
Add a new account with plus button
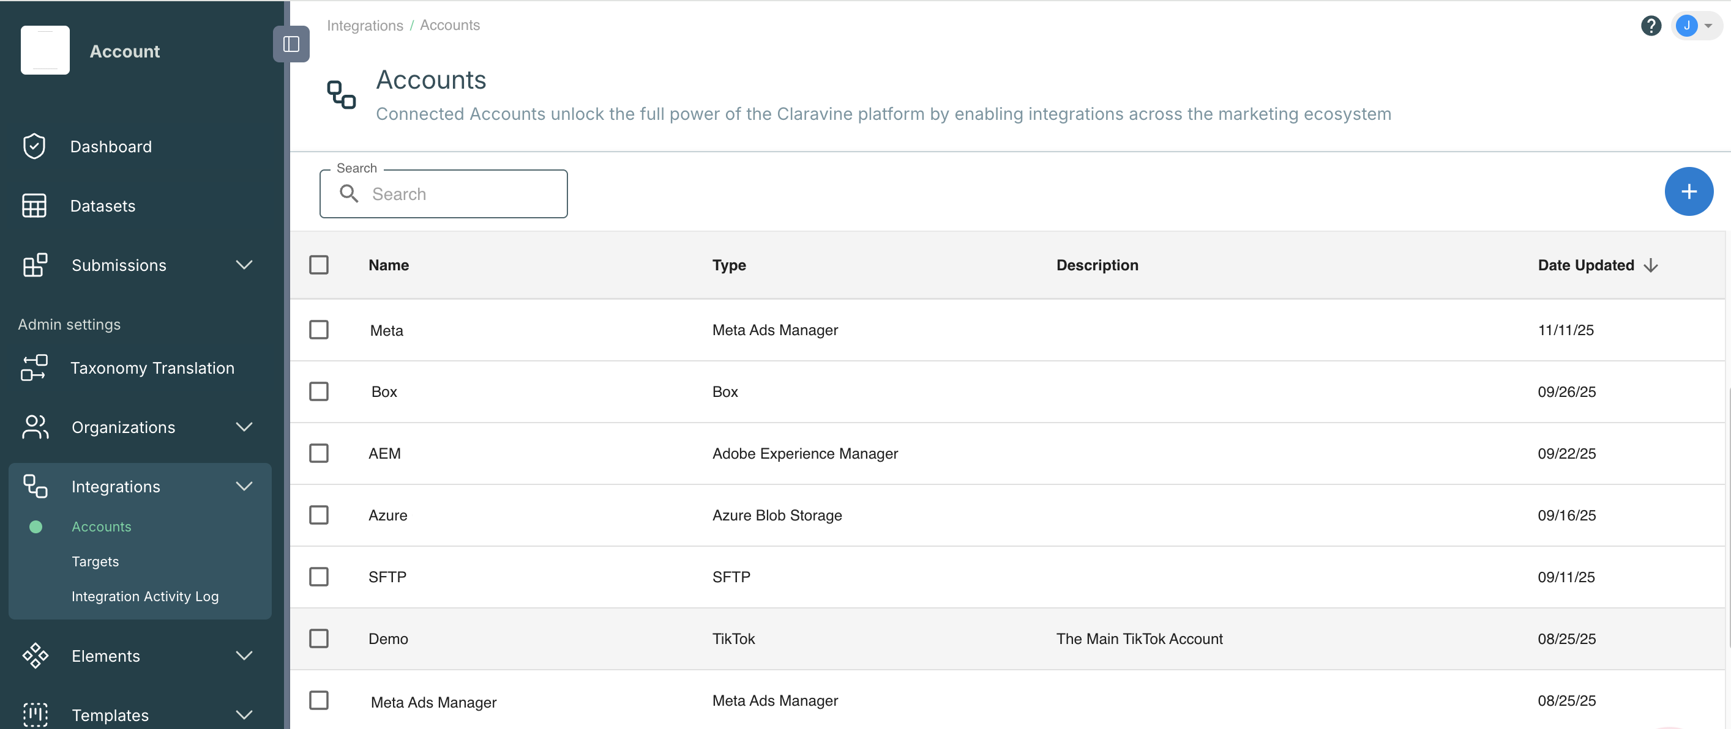[1689, 191]
